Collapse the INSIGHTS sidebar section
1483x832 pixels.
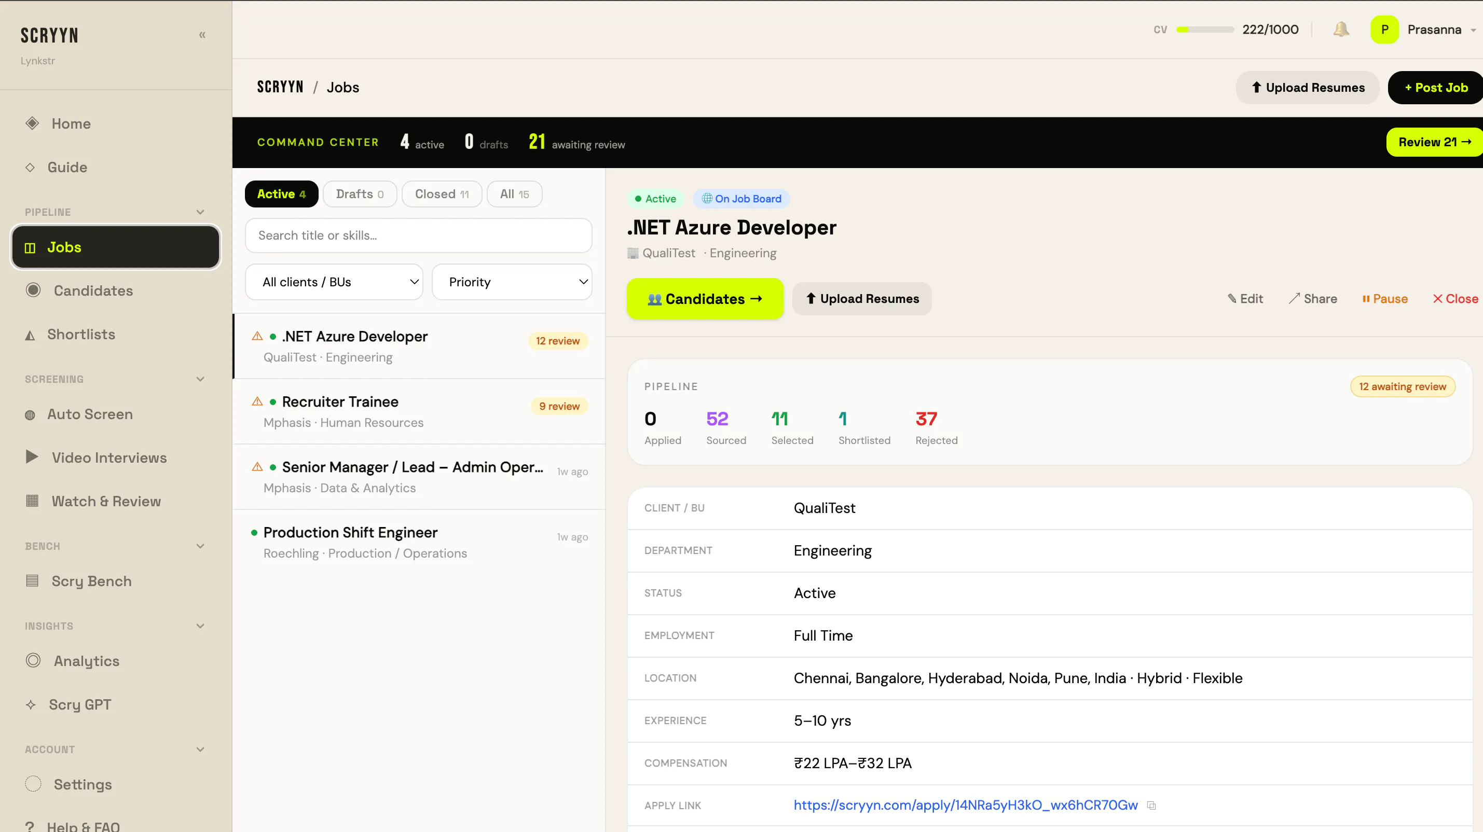(x=200, y=626)
